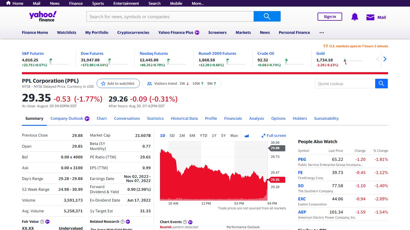Click the next arrow in market ticker
The image size is (410, 230).
pos(385,59)
